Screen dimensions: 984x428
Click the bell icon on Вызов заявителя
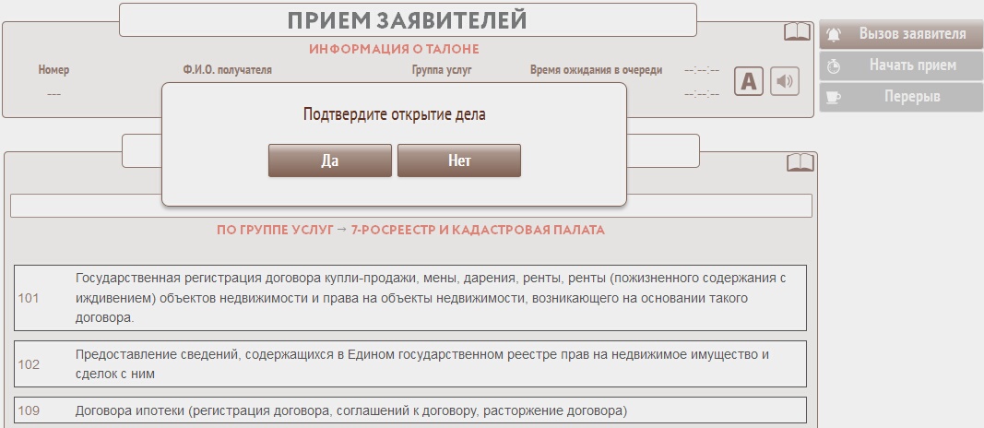(x=834, y=35)
